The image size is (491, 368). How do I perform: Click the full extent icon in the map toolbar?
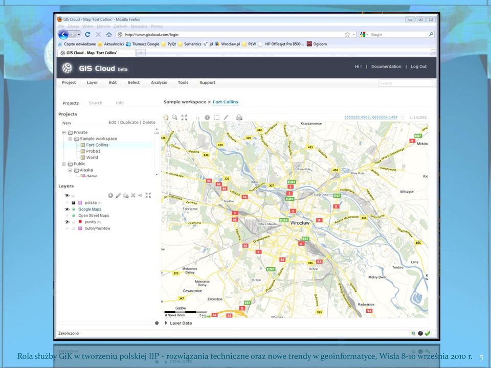[184, 118]
